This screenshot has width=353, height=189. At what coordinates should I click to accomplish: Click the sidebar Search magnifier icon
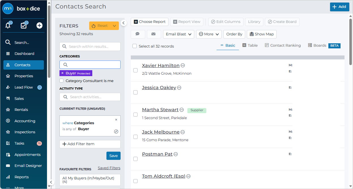point(8,42)
